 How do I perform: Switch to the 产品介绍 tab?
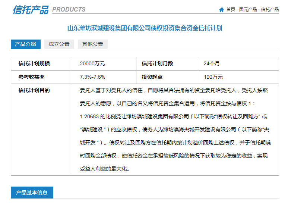pyautogui.click(x=25, y=44)
